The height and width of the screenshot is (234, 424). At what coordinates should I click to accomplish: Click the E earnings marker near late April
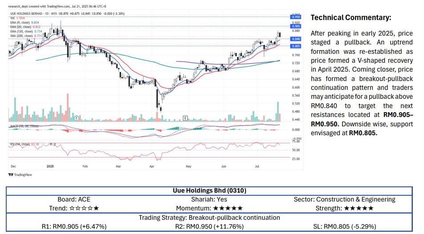[185, 118]
